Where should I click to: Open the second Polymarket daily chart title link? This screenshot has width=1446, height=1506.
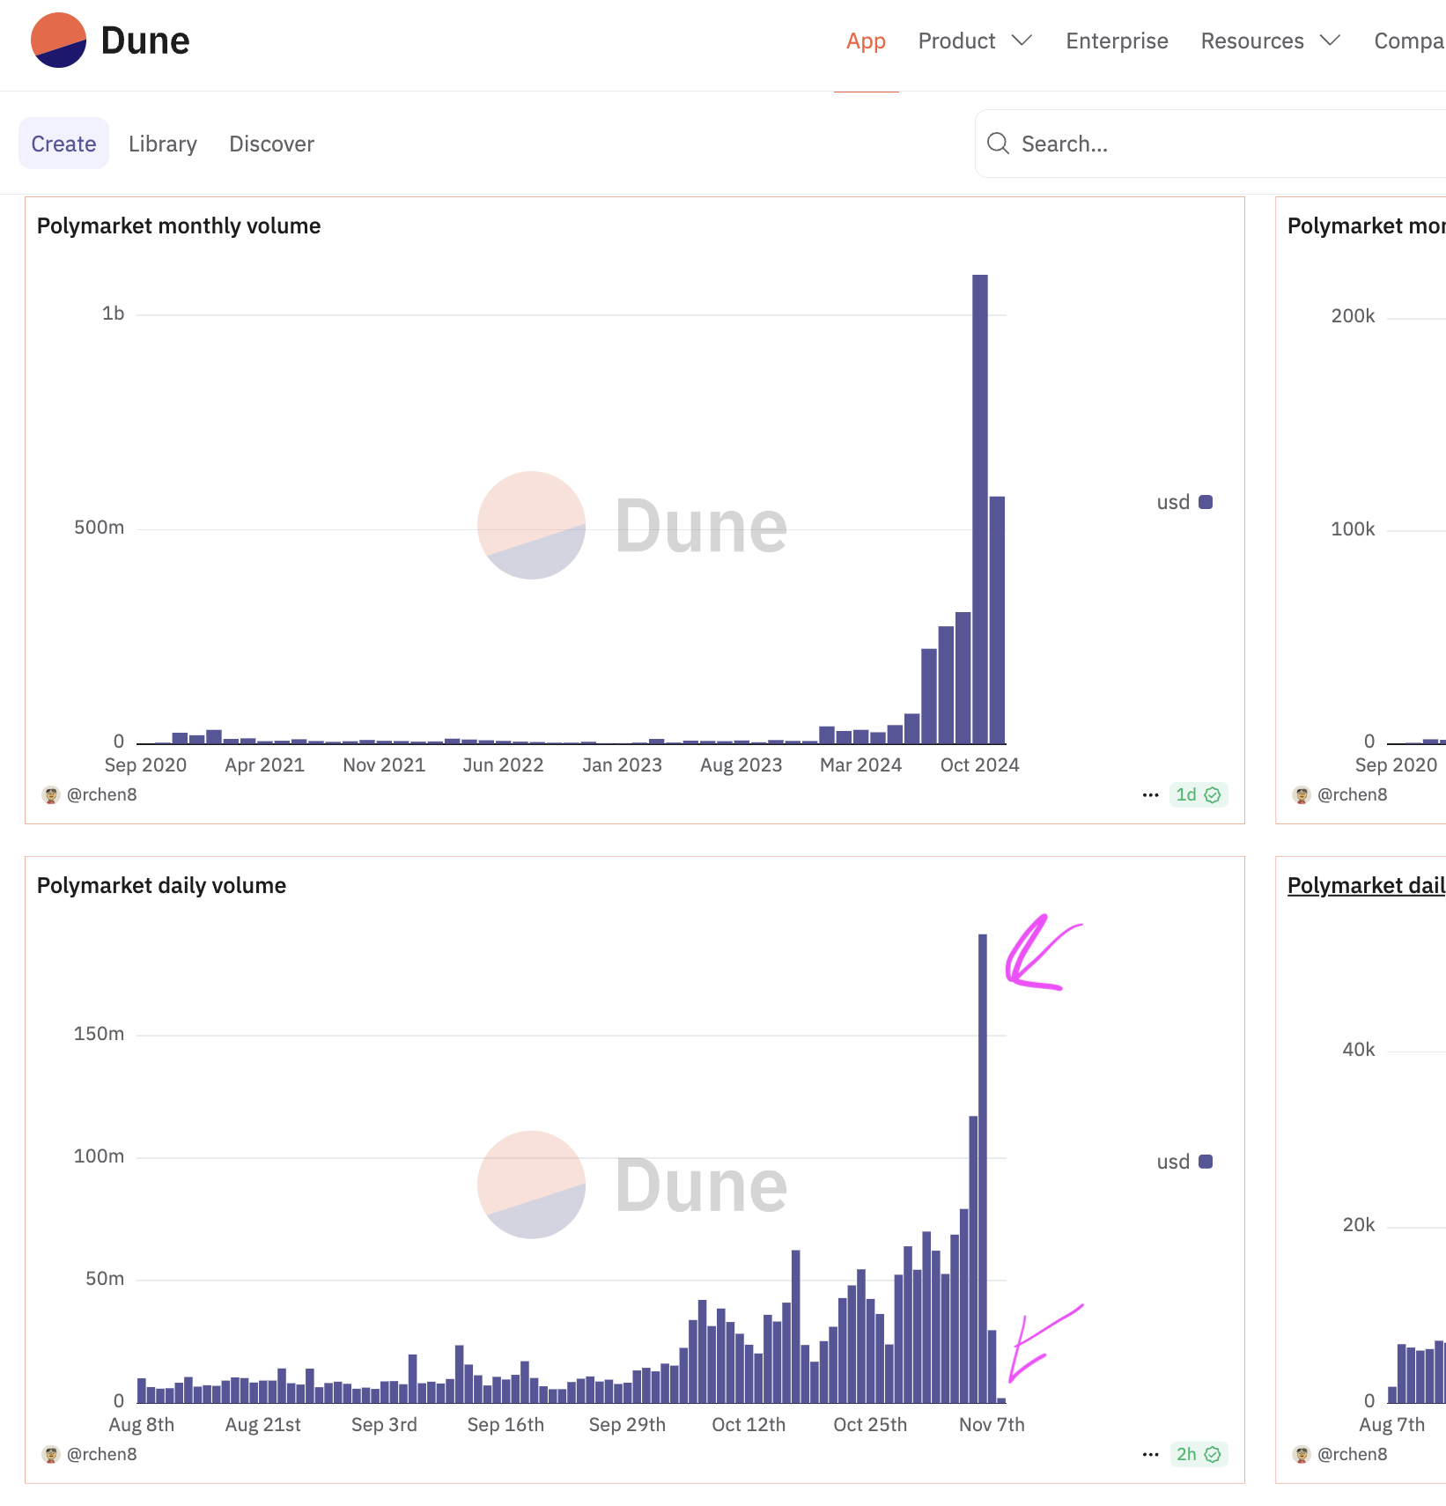pos(1366,886)
